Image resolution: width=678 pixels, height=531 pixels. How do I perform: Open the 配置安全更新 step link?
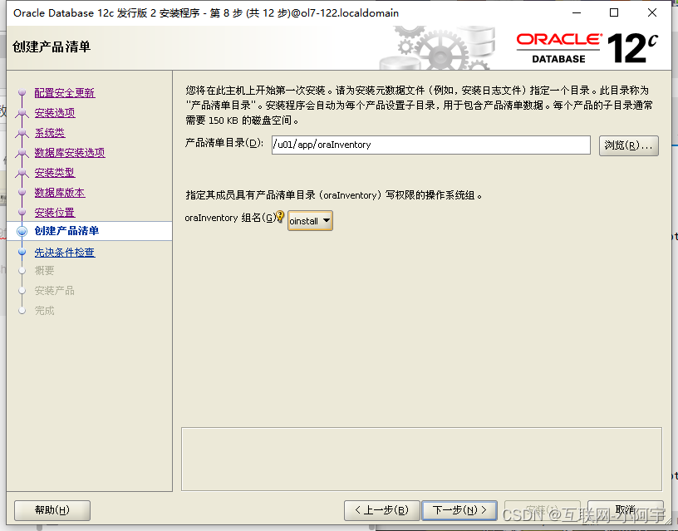pyautogui.click(x=65, y=92)
